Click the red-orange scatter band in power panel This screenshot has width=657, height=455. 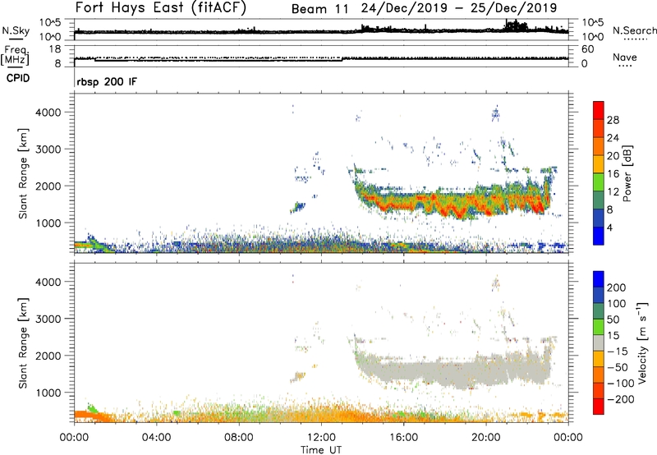coord(453,203)
